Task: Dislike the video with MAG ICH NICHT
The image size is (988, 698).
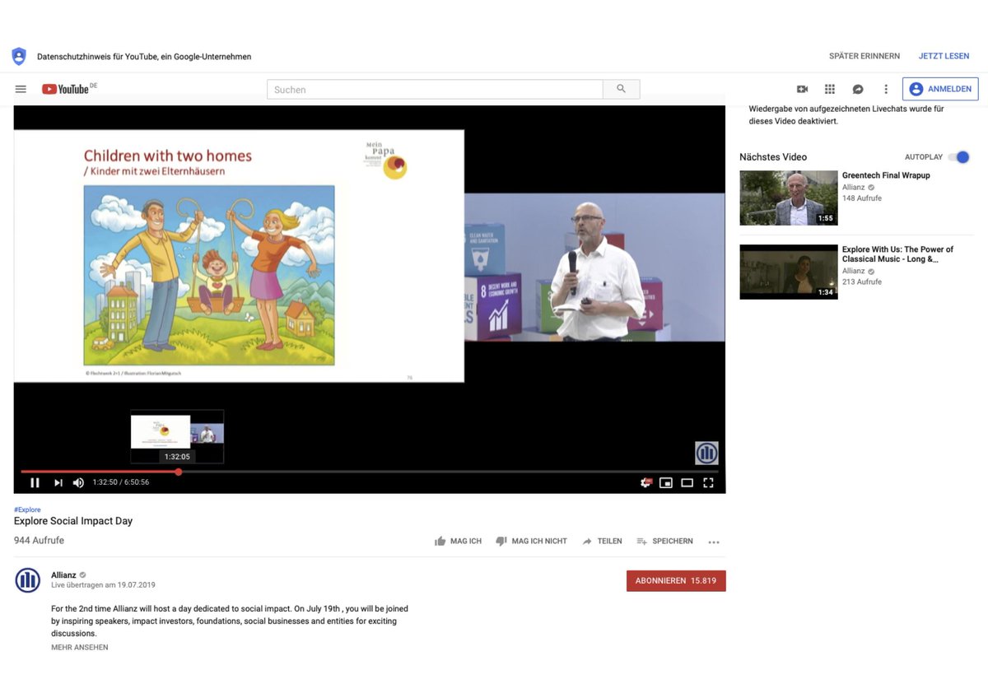Action: pyautogui.click(x=531, y=541)
